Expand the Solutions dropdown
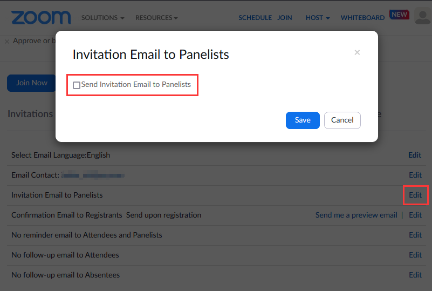This screenshot has height=291, width=432. coord(102,18)
